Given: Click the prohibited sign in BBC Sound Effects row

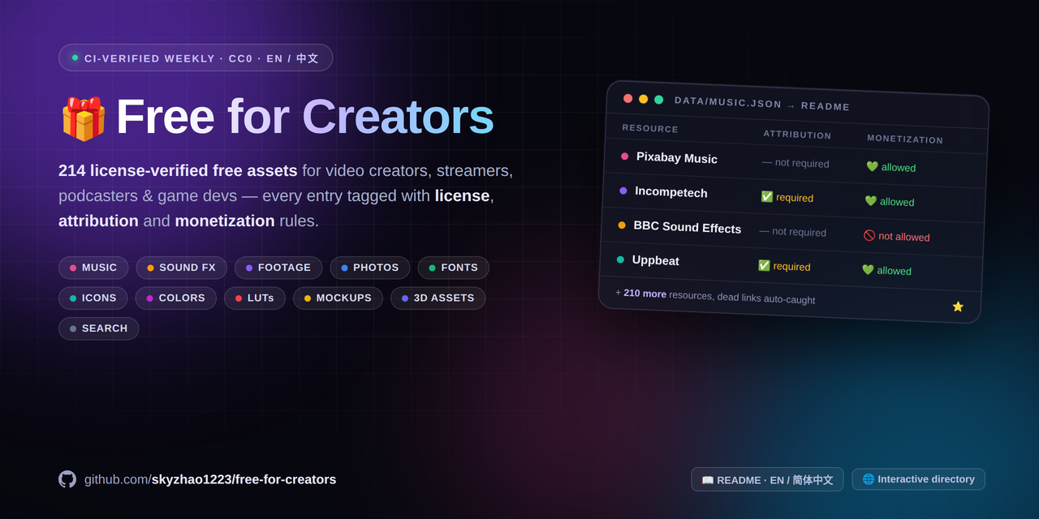Looking at the screenshot, I should 869,235.
